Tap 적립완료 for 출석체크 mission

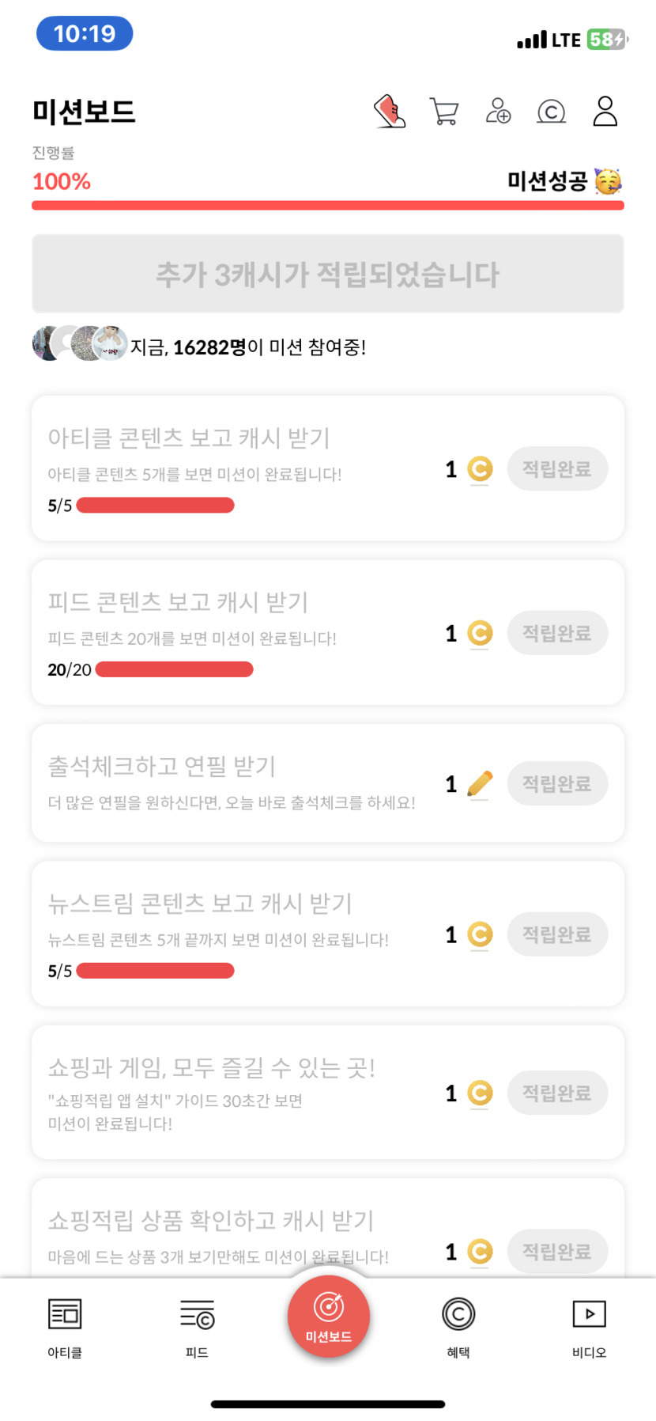(557, 784)
